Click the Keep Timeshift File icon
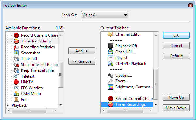Image resolution: width=196 pixels, height=120 pixels. coord(16,70)
